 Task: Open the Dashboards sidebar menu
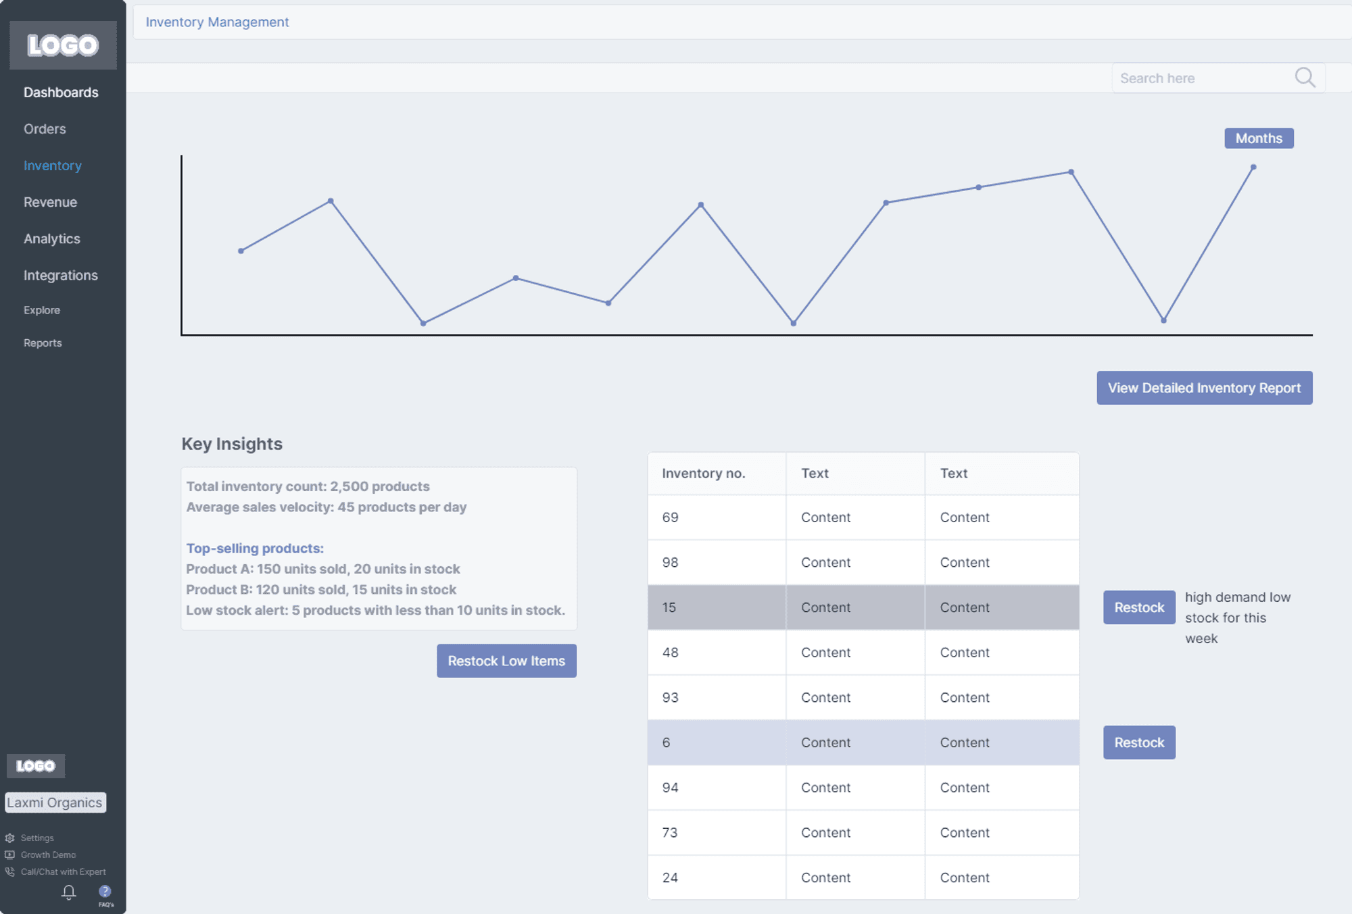pyautogui.click(x=61, y=93)
